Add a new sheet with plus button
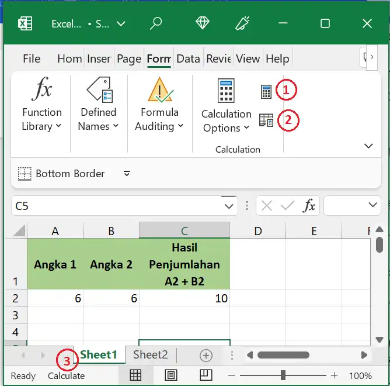 point(206,356)
